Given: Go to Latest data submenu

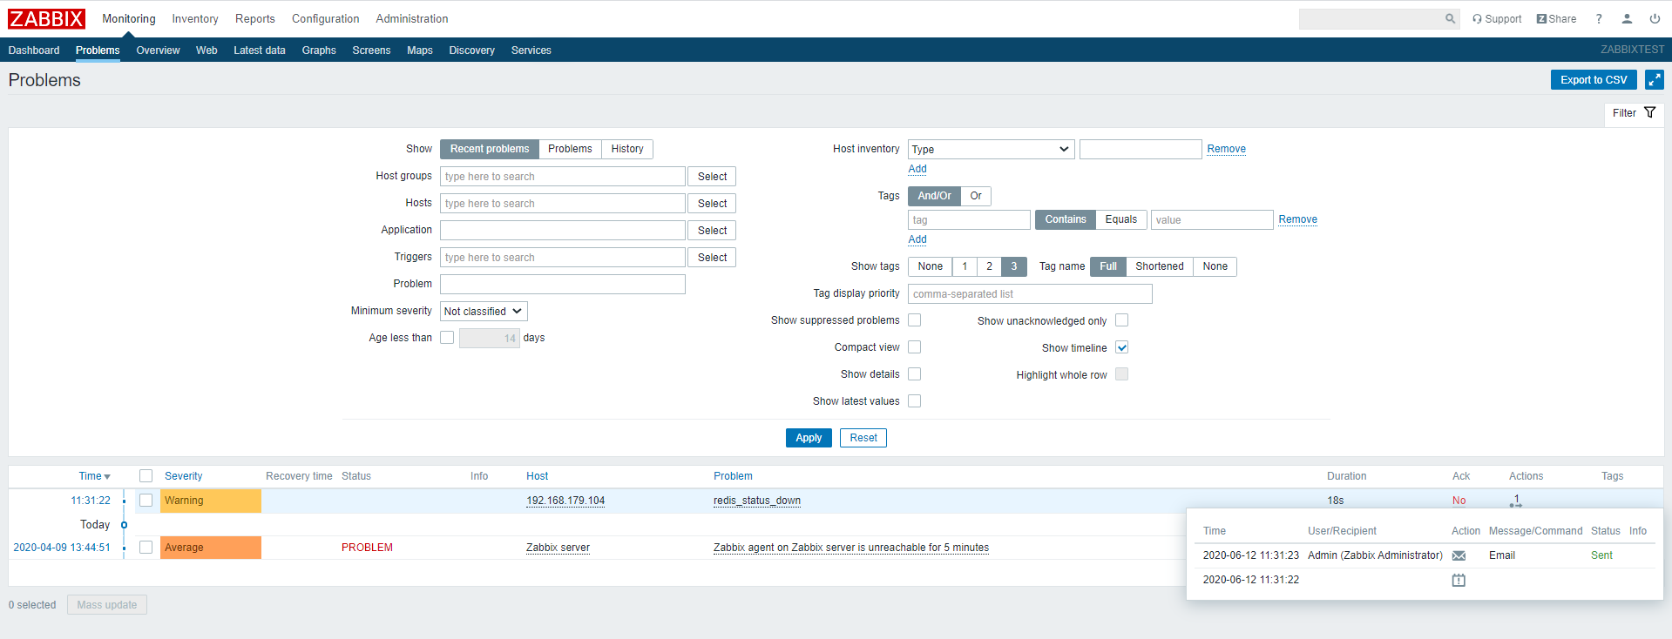Looking at the screenshot, I should (x=260, y=50).
